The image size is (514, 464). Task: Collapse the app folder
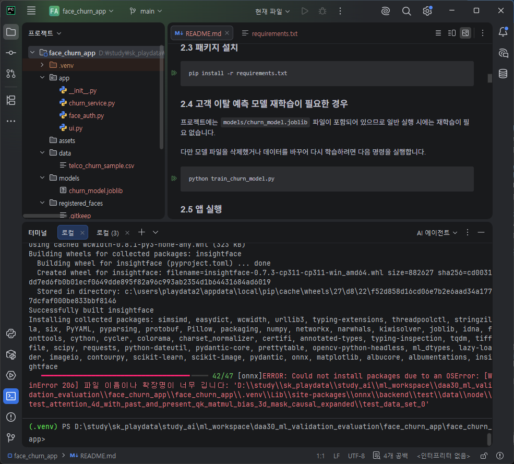point(42,78)
